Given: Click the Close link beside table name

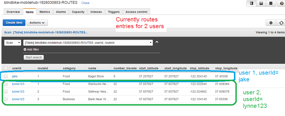Looking at the screenshot, I should coord(85,3).
